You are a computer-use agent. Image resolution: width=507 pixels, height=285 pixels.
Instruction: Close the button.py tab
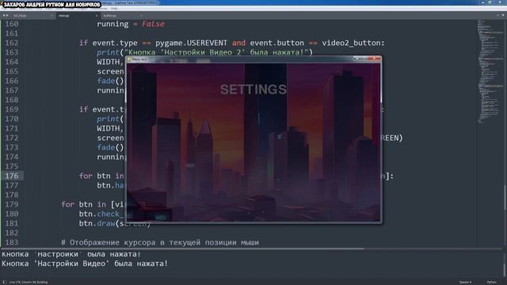pos(141,16)
